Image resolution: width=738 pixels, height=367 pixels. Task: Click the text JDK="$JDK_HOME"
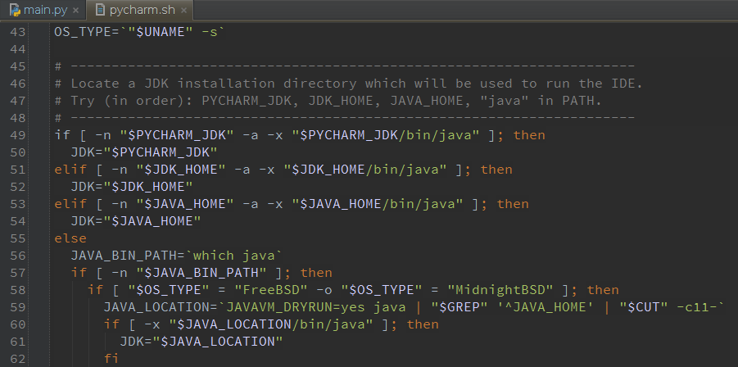tap(132, 187)
